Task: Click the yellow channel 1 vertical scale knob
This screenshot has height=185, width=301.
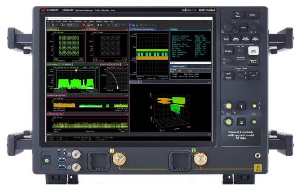Action: pyautogui.click(x=229, y=106)
